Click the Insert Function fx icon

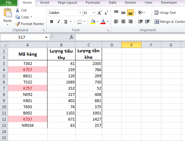pos(72,37)
